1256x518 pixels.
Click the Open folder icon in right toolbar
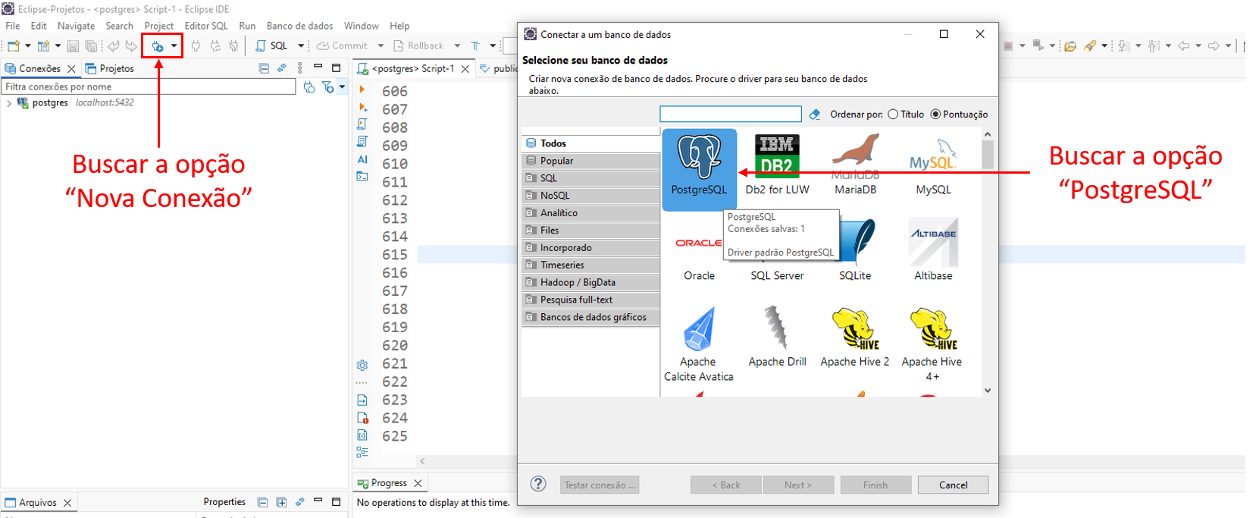tap(1070, 46)
